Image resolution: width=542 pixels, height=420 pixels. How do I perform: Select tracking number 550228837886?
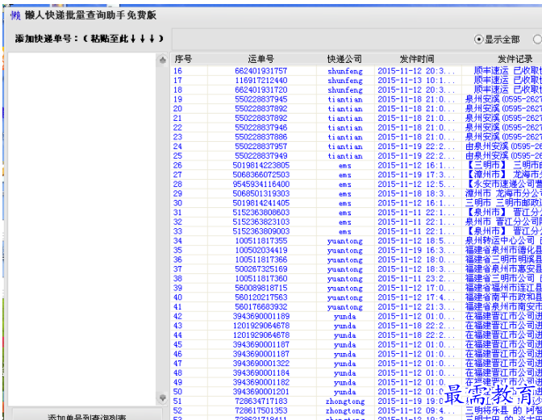(261, 137)
